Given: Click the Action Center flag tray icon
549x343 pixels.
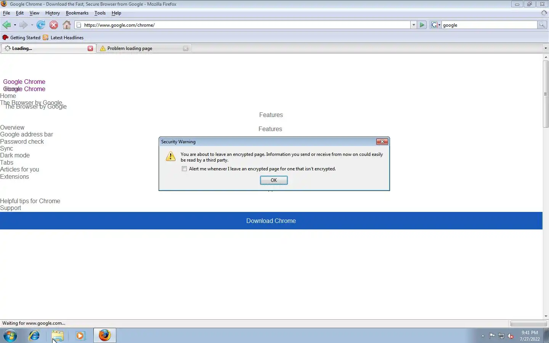Looking at the screenshot, I should coord(492,336).
